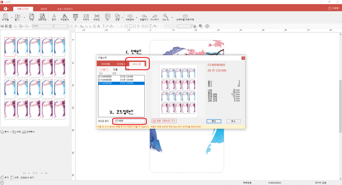
Task: Click the code search field containing STA654
Action: [x=130, y=121]
